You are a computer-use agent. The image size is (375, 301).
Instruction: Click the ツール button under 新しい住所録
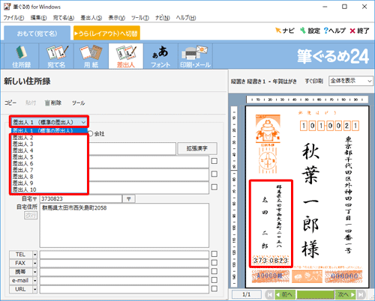(x=79, y=103)
